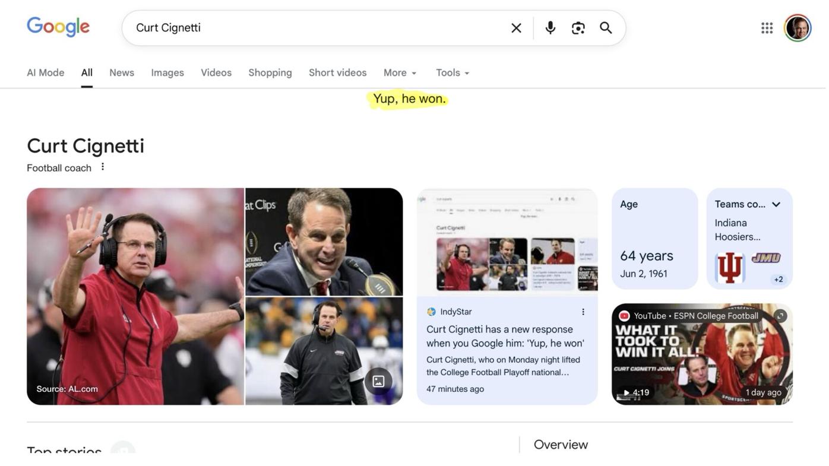Click the highlighted 'Yup, he won.' text
Image resolution: width=829 pixels, height=466 pixels.
pyautogui.click(x=410, y=99)
